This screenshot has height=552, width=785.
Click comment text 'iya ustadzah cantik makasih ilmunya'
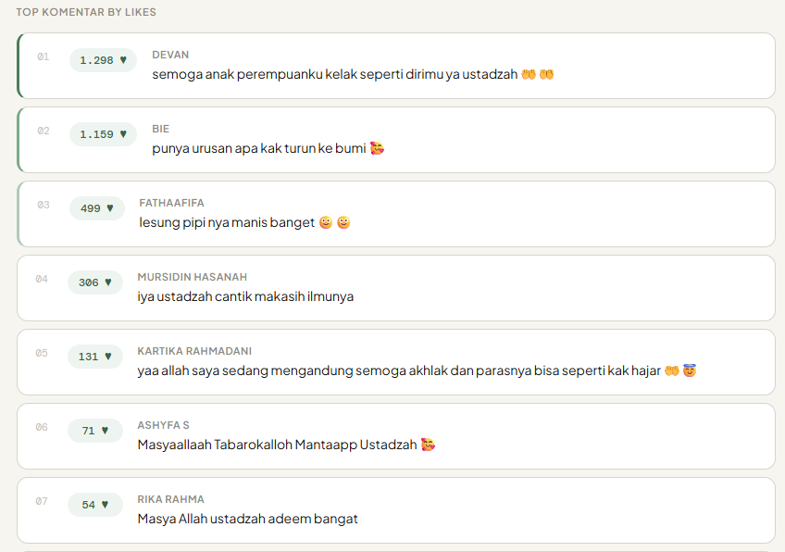pyautogui.click(x=245, y=296)
